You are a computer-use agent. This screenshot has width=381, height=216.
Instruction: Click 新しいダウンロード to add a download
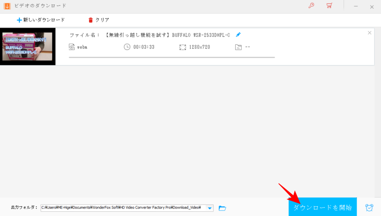(x=41, y=20)
